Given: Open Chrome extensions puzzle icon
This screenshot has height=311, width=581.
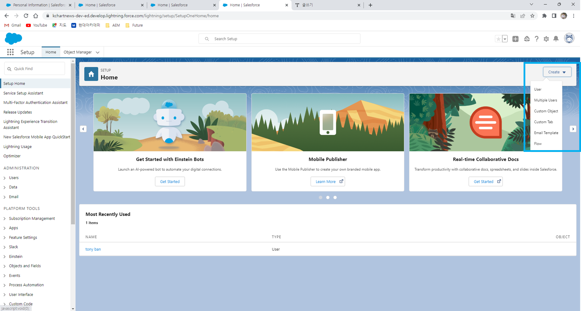Looking at the screenshot, I should [544, 16].
